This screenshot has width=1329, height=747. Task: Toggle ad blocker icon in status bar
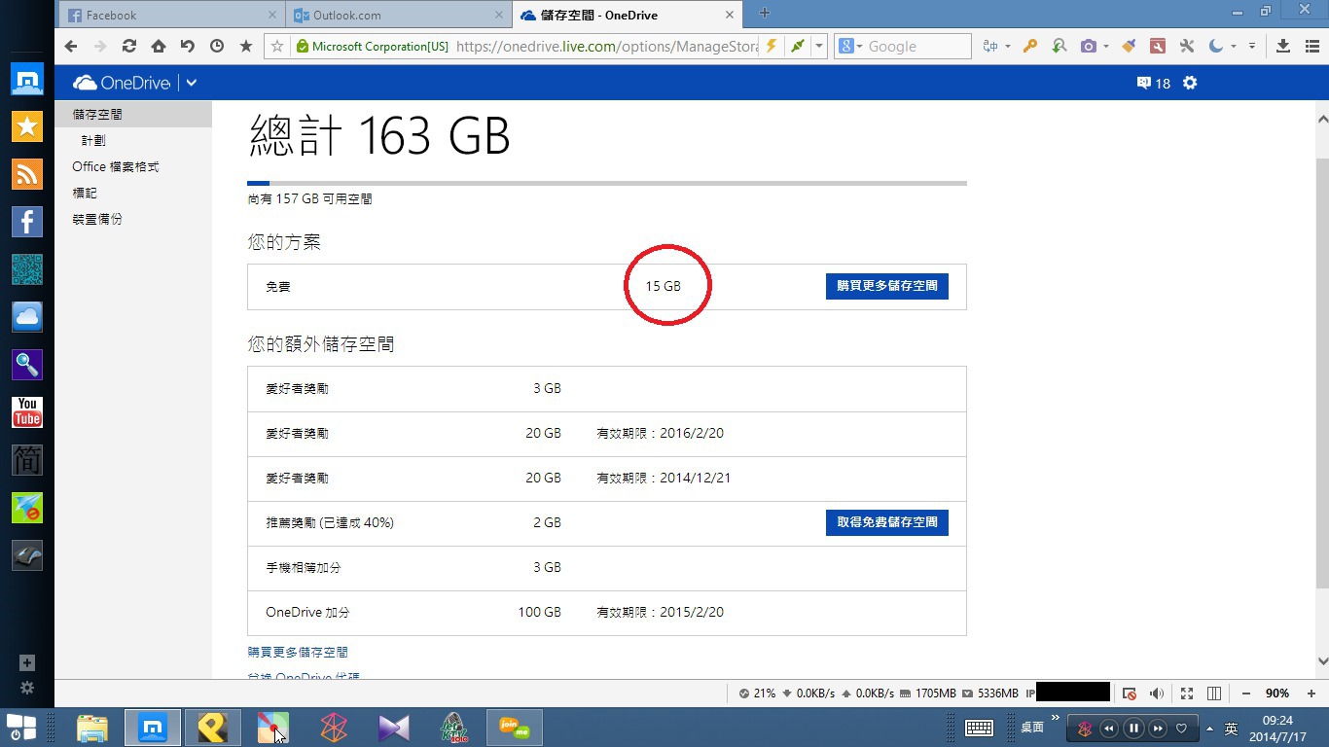(x=1129, y=694)
